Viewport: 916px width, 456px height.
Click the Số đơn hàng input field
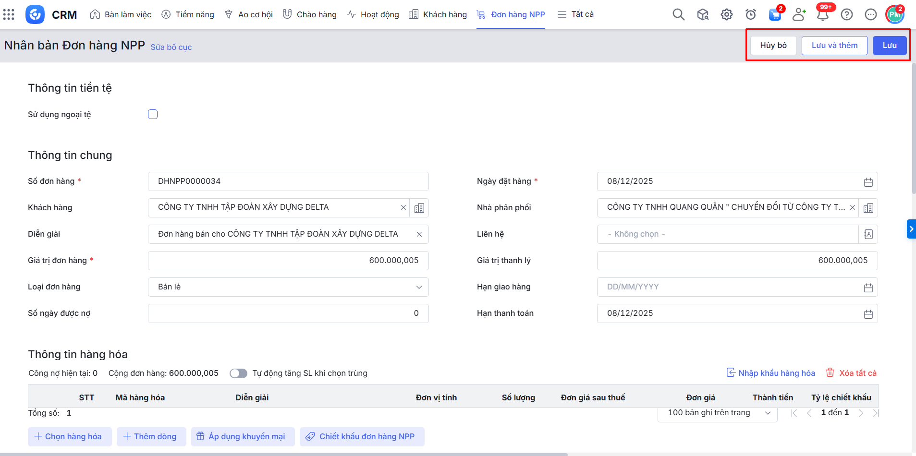[x=288, y=181]
